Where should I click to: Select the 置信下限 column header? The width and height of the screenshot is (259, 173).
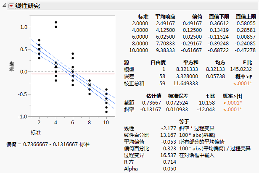click(x=219, y=17)
